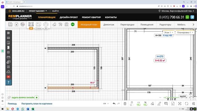Open the Перегородки tab
197x111 pixels.
pyautogui.click(x=127, y=25)
